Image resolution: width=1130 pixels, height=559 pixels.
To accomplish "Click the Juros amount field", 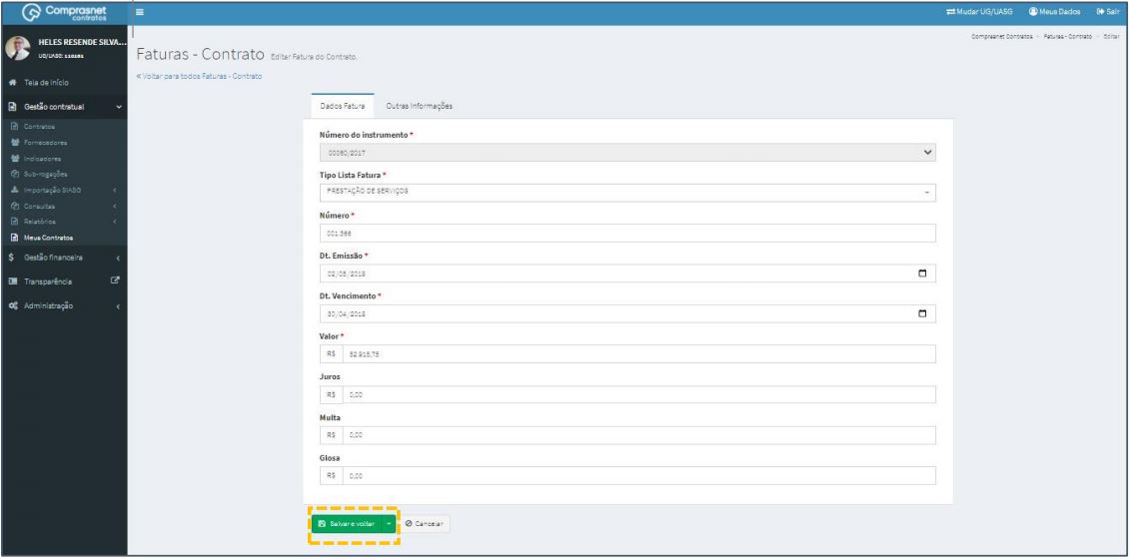I will [638, 394].
